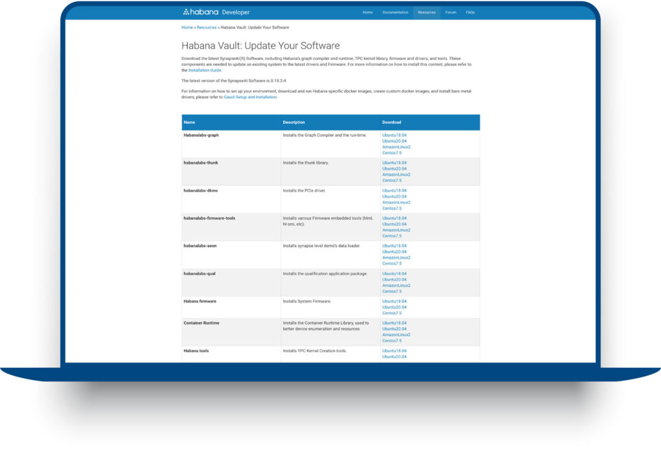The image size is (661, 451).
Task: Download habanalabs-qual for Centos7.5
Action: point(392,291)
